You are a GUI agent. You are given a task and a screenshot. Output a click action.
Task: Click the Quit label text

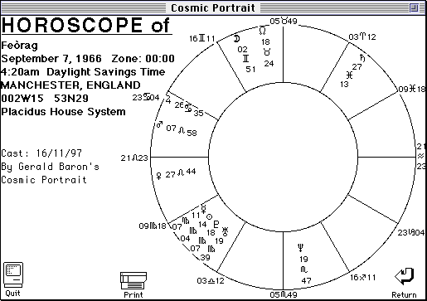pos(12,294)
